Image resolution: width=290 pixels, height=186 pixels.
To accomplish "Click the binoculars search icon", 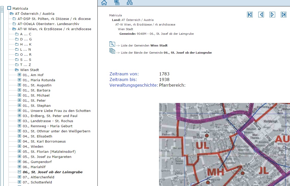I will 130,3.
